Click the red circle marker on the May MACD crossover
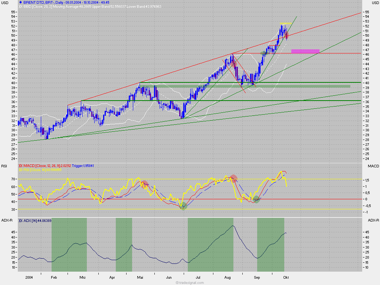The image size is (380, 285). pos(144,184)
